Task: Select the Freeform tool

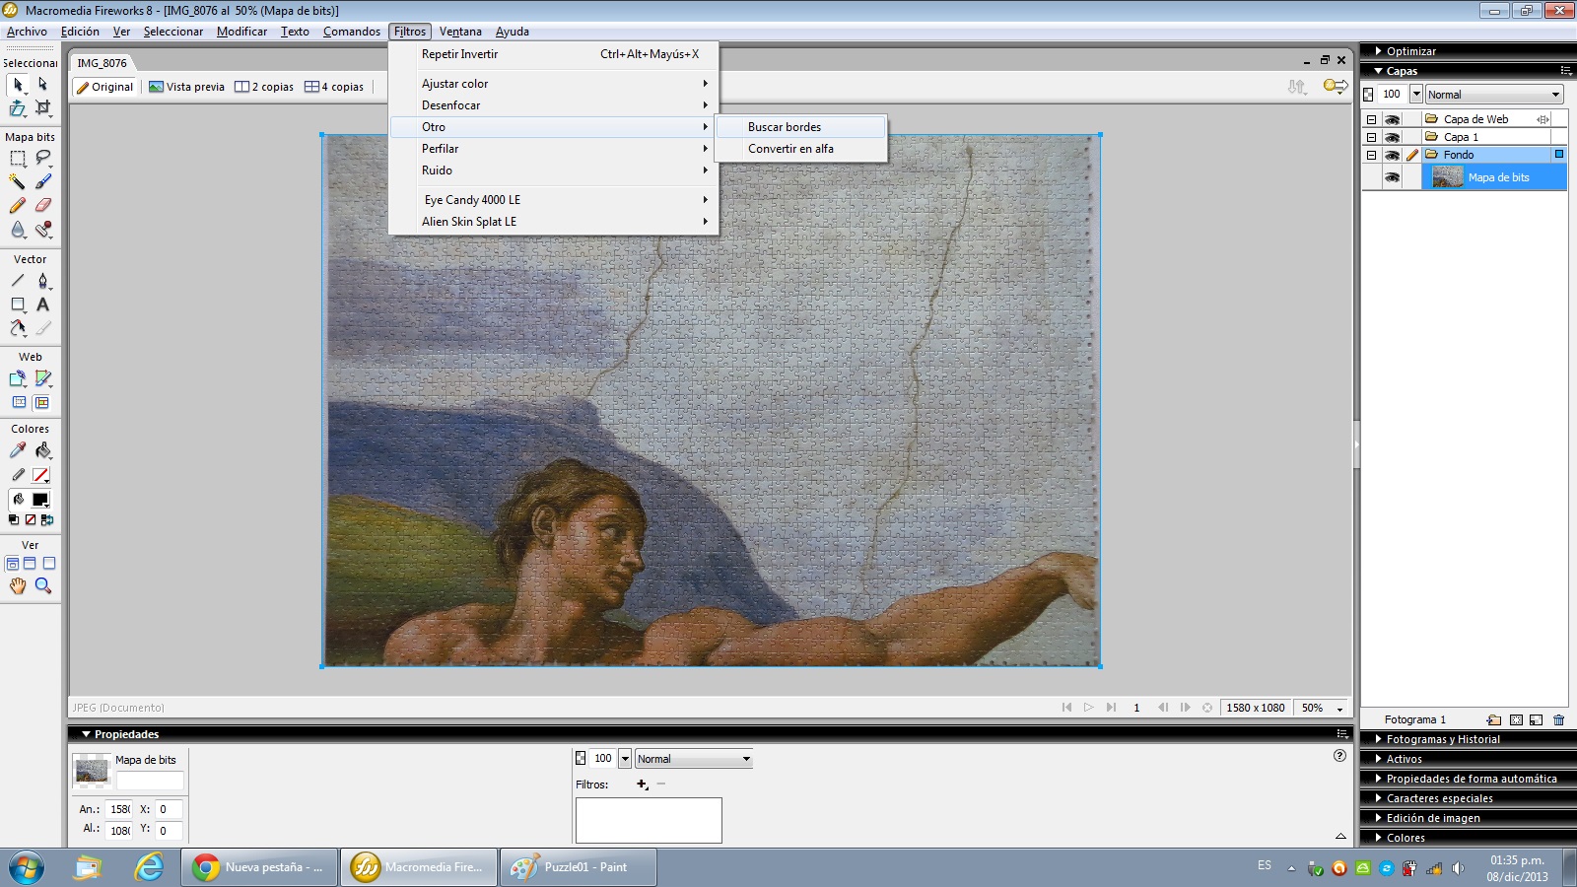Action: 18,328
